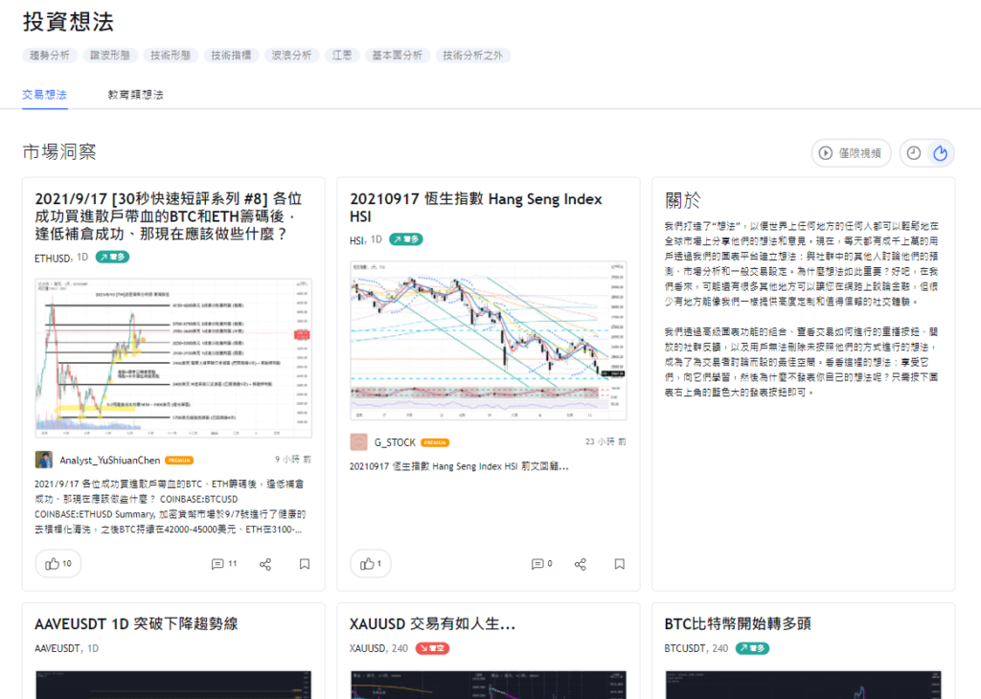Filter by 基本面分析 tag

point(398,55)
